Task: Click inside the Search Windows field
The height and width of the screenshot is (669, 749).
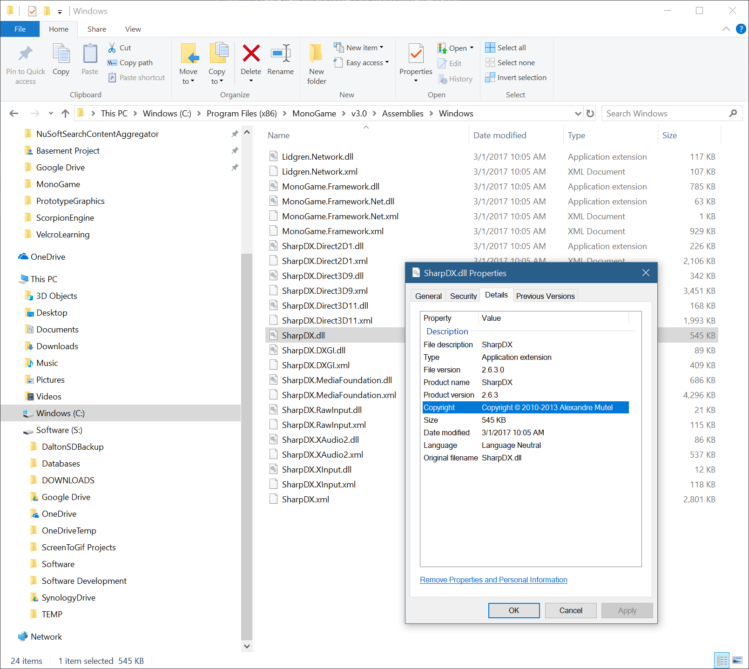Action: 661,113
